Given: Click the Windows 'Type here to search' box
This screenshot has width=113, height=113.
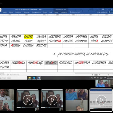Looking at the screenshot, I should point(13,78).
